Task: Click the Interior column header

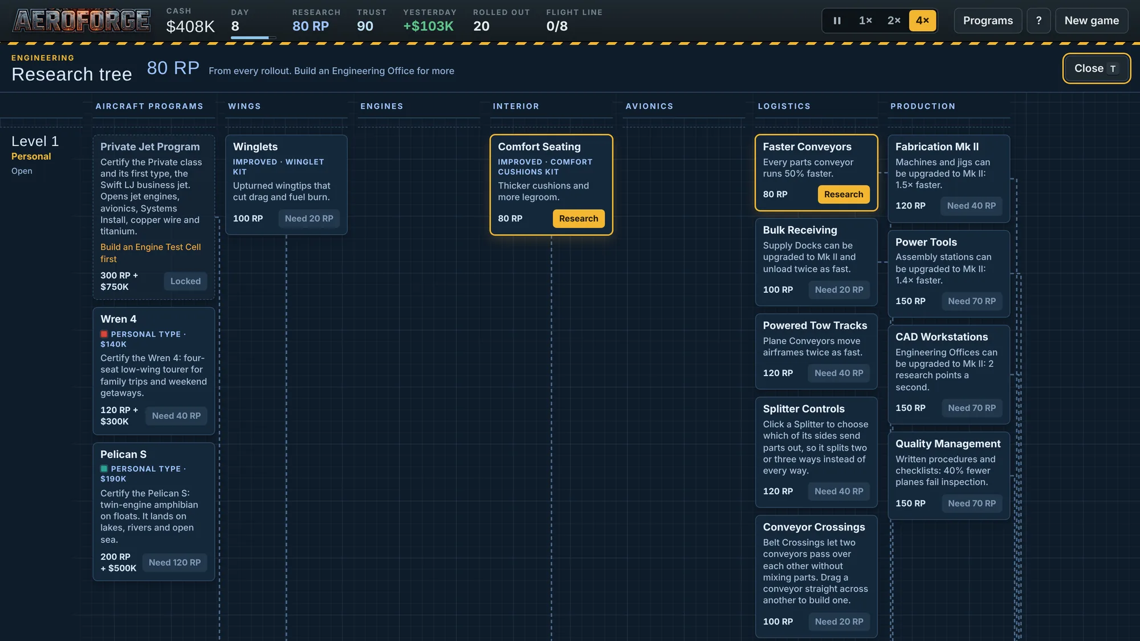Action: click(x=516, y=107)
